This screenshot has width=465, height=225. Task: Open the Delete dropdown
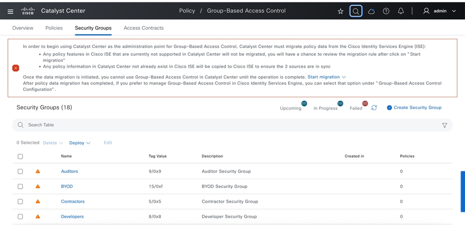[x=53, y=143]
